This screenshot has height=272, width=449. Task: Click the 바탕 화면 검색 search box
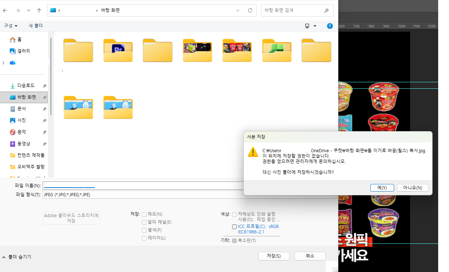tap(297, 10)
